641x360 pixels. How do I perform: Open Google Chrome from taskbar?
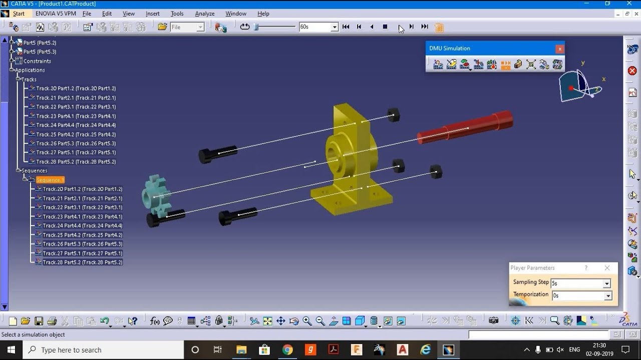(x=287, y=350)
